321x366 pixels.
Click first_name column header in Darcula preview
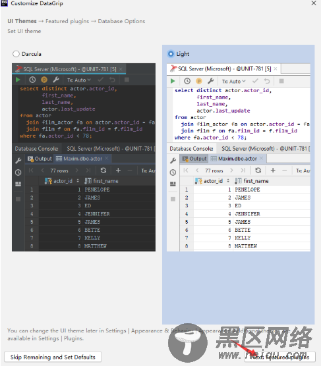point(102,181)
